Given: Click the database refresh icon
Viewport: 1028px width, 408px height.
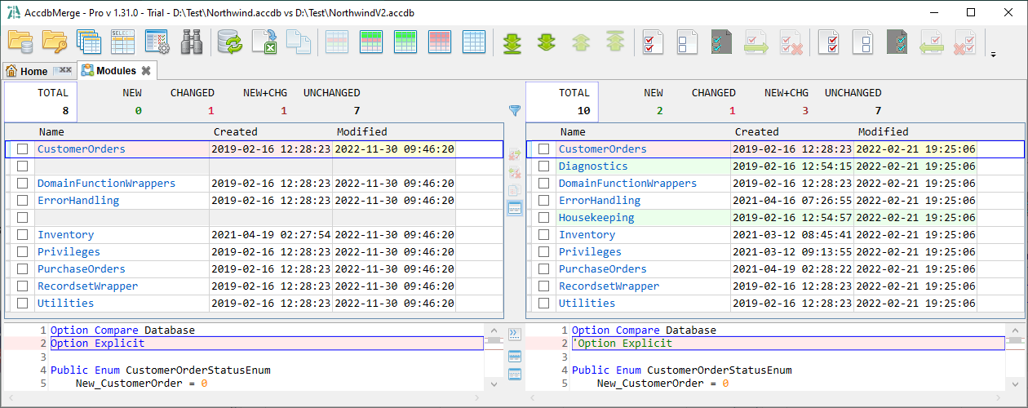Looking at the screenshot, I should coord(230,42).
